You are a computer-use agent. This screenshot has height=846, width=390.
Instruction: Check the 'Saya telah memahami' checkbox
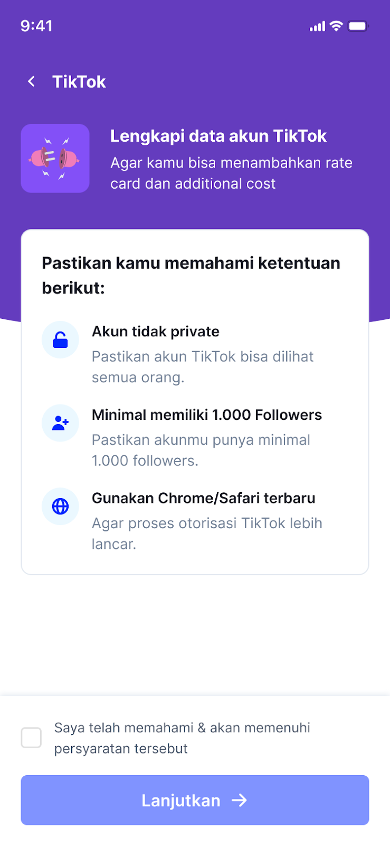pos(31,738)
